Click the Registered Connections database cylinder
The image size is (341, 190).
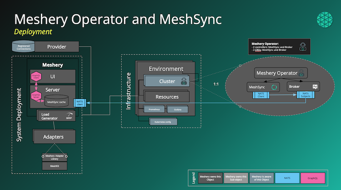[24, 47]
